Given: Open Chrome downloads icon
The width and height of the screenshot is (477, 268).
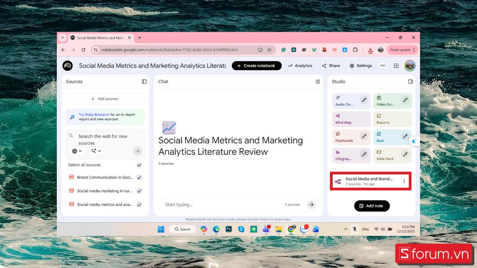Looking at the screenshot, I should click(x=370, y=50).
